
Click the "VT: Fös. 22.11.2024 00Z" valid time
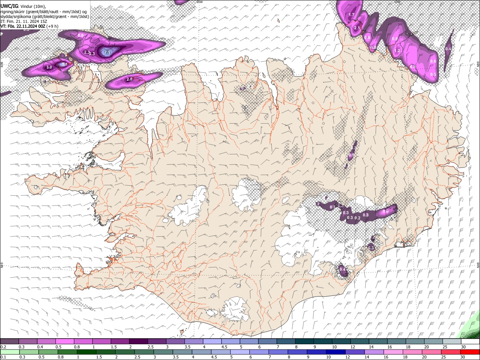click(x=23, y=26)
